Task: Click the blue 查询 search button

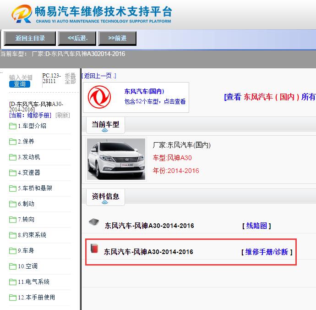Action: click(x=20, y=84)
